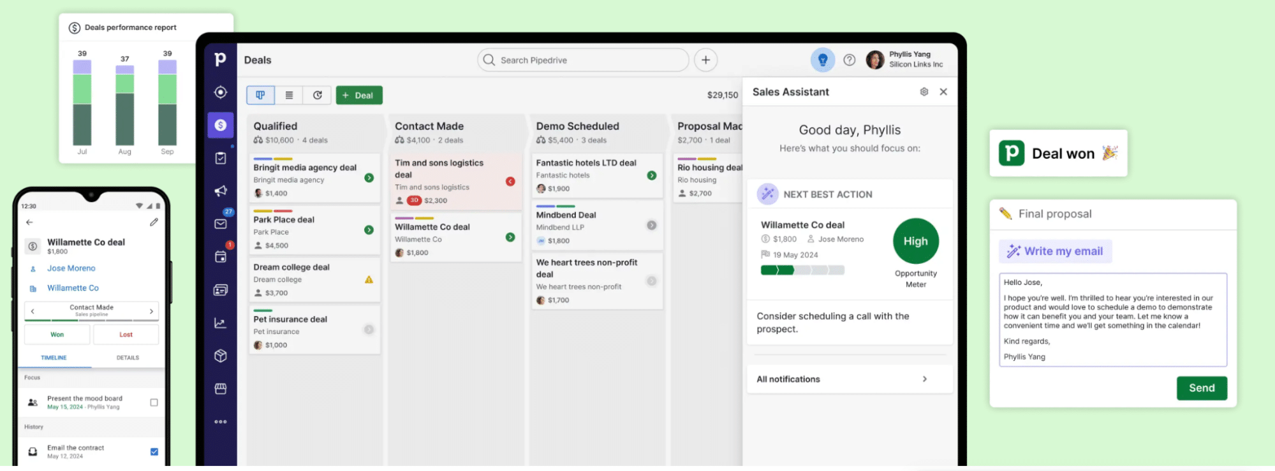This screenshot has width=1275, height=471.
Task: Open Rio housing deal card
Action: 708,178
